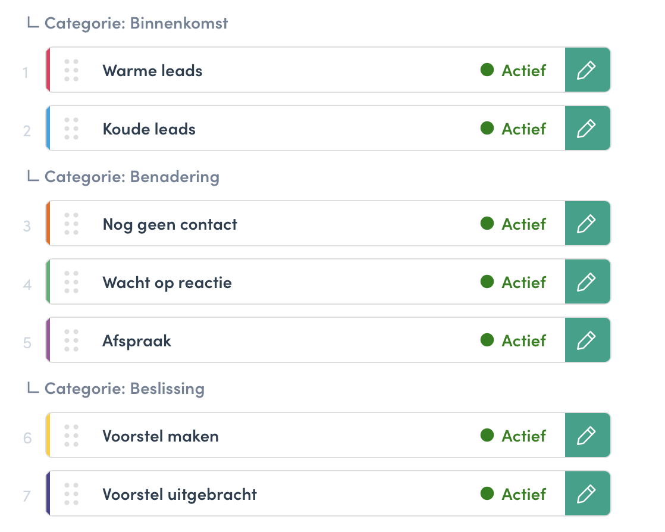Click the Actief status of Warme leads
This screenshot has width=665, height=532.
coord(513,70)
